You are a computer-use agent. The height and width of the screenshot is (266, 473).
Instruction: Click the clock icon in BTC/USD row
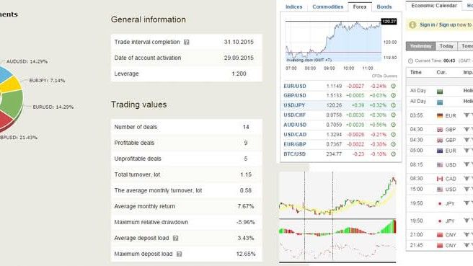click(x=394, y=154)
